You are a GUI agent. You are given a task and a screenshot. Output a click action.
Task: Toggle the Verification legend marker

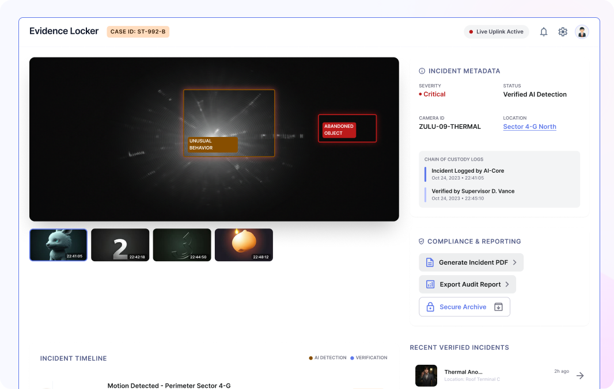[x=352, y=357]
